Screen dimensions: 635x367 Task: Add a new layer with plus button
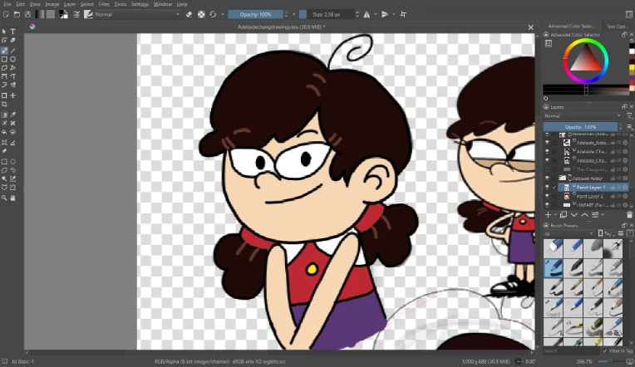pyautogui.click(x=548, y=215)
